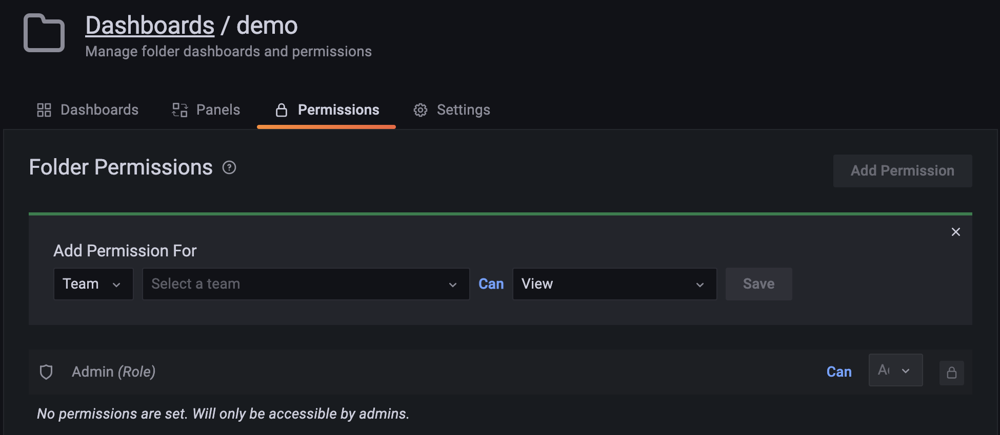Screen dimensions: 1000x435
Task: Click the lock icon on the Admin role row
Action: (952, 372)
